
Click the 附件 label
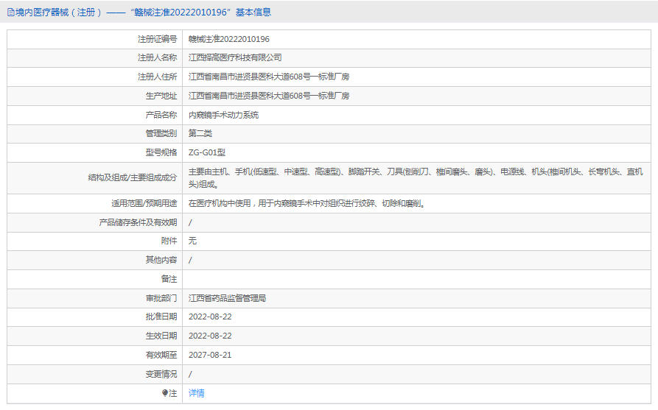(169, 241)
